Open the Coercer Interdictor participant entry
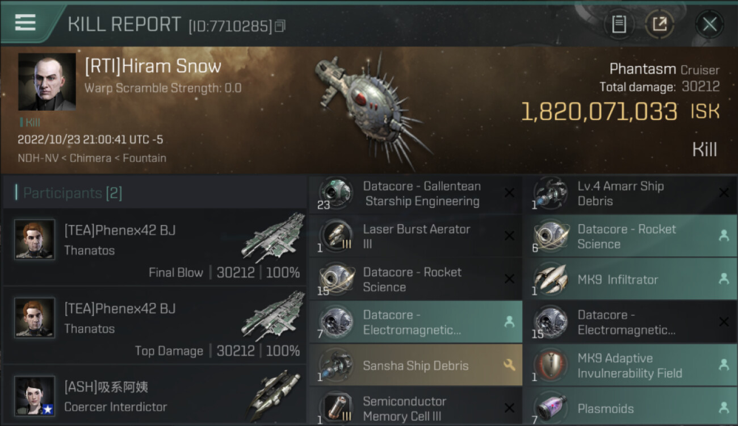The height and width of the screenshot is (426, 738). (154, 395)
